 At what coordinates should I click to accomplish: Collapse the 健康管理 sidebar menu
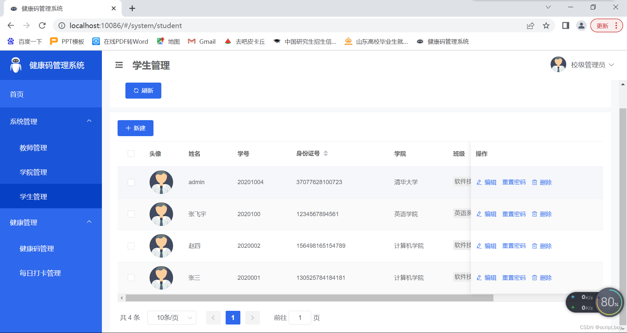[x=51, y=222]
